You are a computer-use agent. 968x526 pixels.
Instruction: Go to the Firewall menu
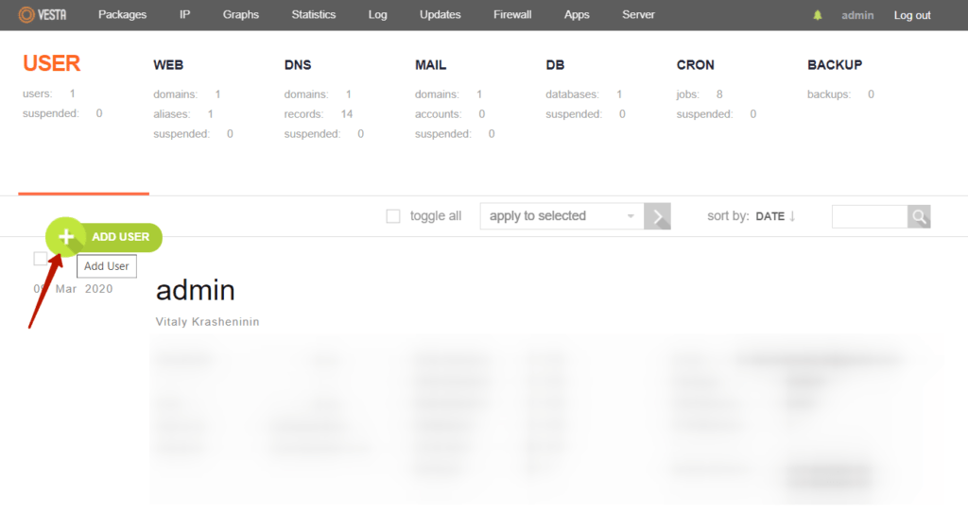[x=512, y=15]
